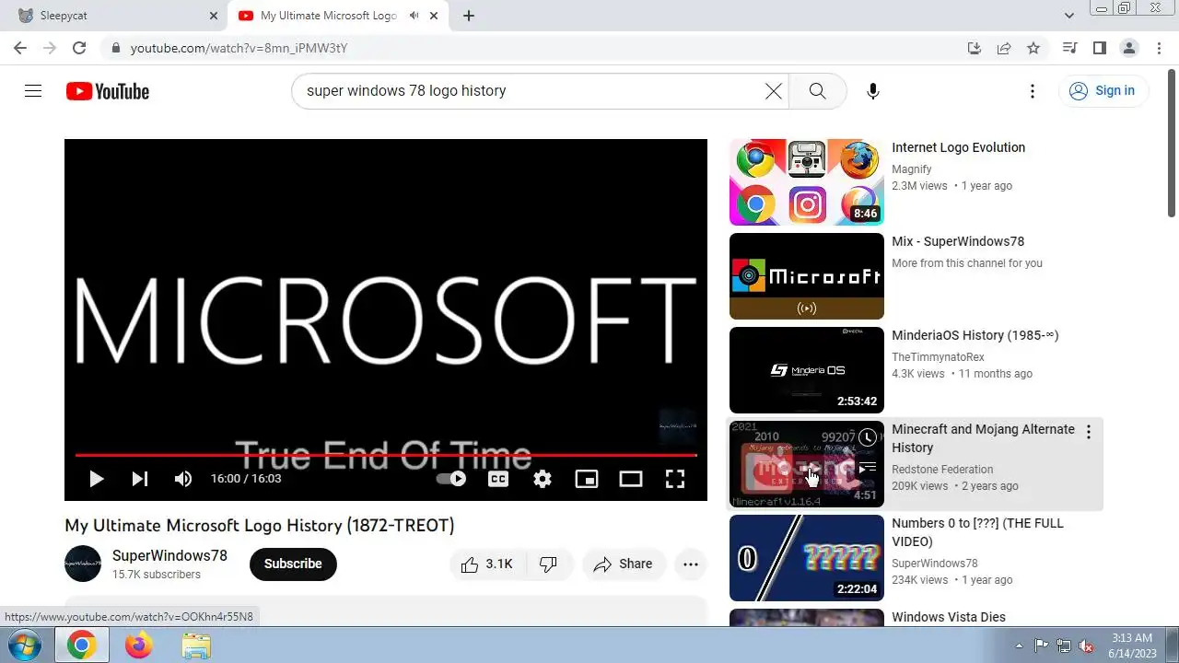The width and height of the screenshot is (1179, 663).
Task: Open the Chrome profile avatar
Action: coord(1128,48)
